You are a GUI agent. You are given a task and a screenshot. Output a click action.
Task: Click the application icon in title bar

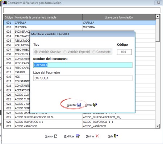coord(4,3)
